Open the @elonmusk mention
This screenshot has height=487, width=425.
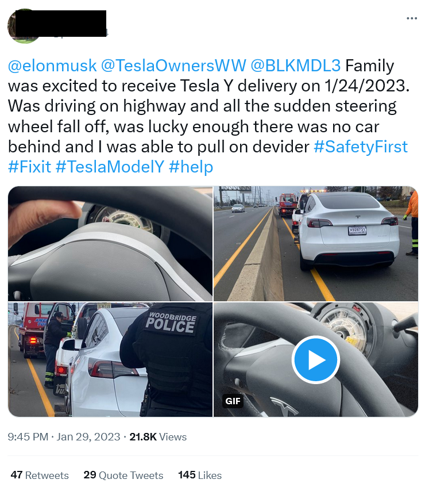pyautogui.click(x=52, y=66)
